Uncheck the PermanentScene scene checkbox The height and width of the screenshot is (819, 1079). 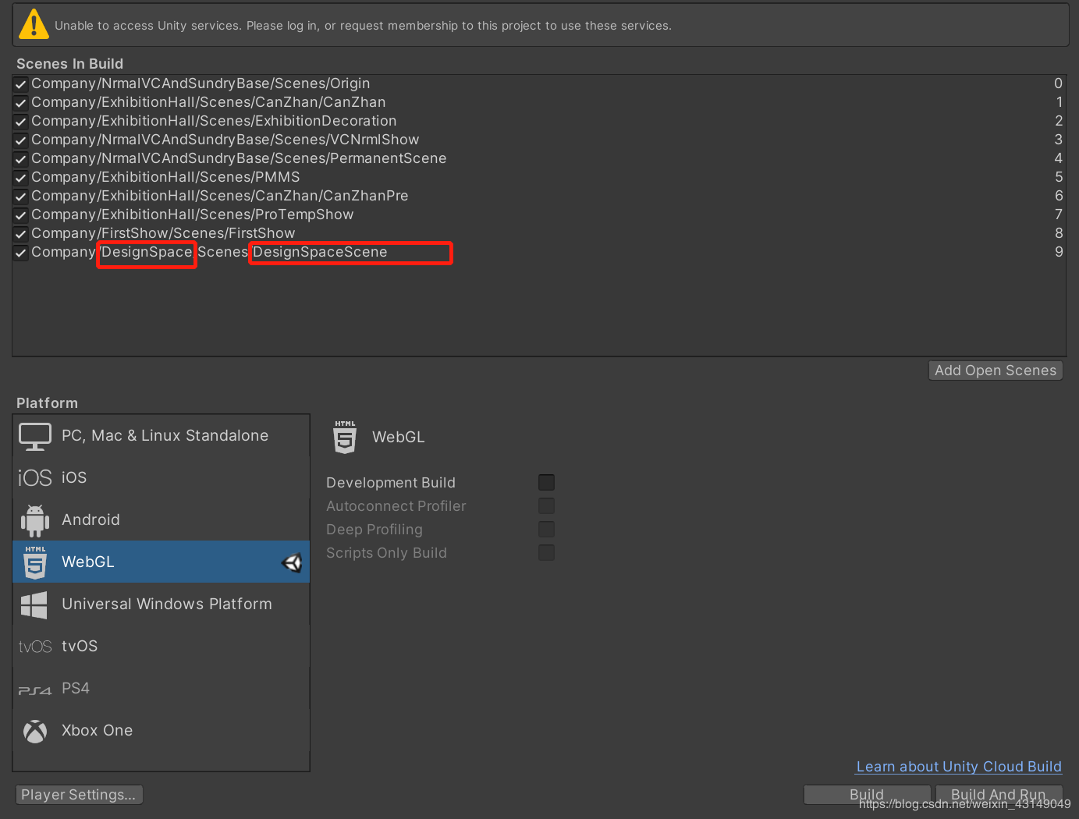coord(21,159)
